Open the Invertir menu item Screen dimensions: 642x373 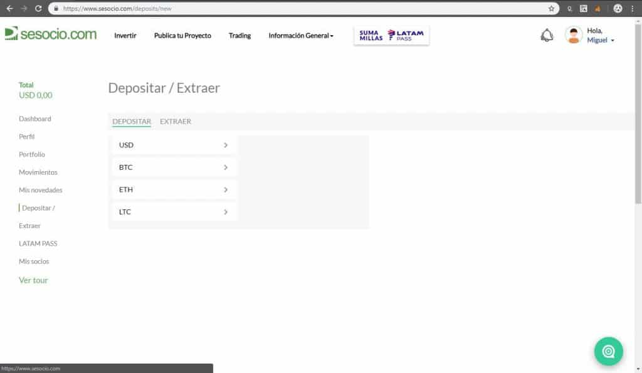coord(125,36)
